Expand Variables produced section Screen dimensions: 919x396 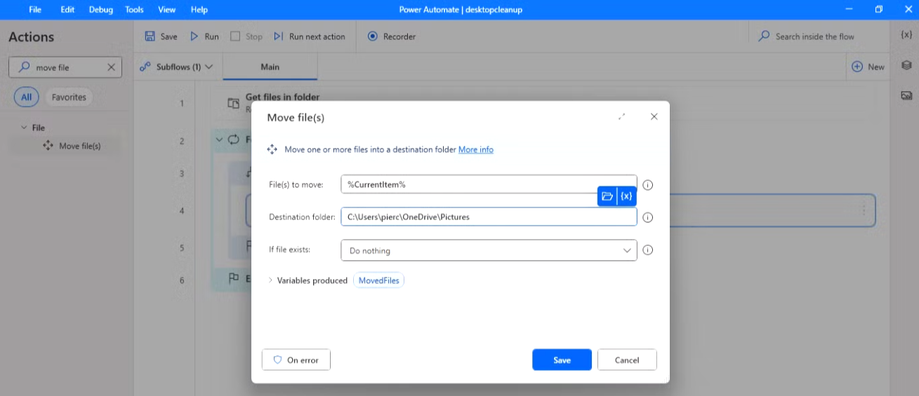pyautogui.click(x=271, y=280)
